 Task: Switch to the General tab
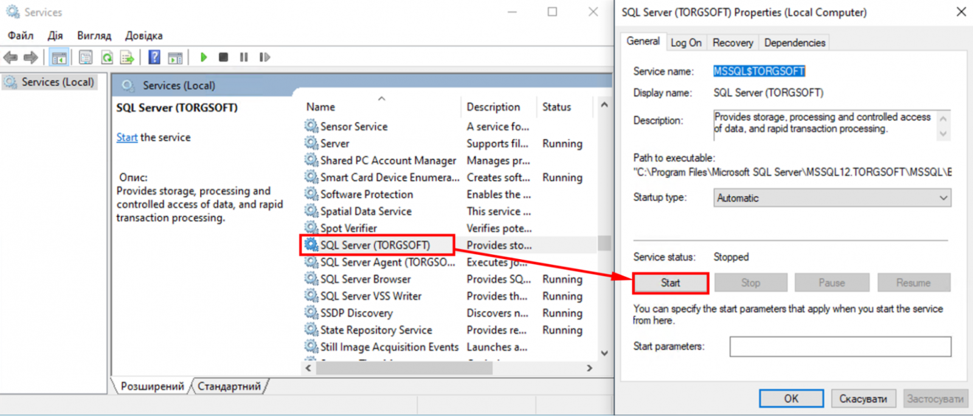(643, 41)
